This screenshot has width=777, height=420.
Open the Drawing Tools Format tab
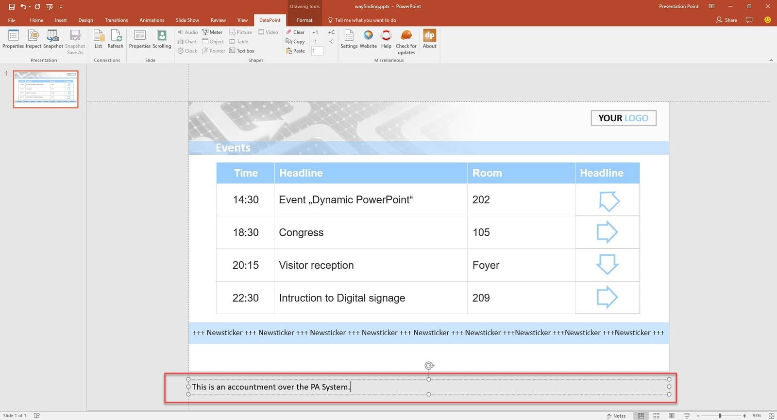pos(304,20)
